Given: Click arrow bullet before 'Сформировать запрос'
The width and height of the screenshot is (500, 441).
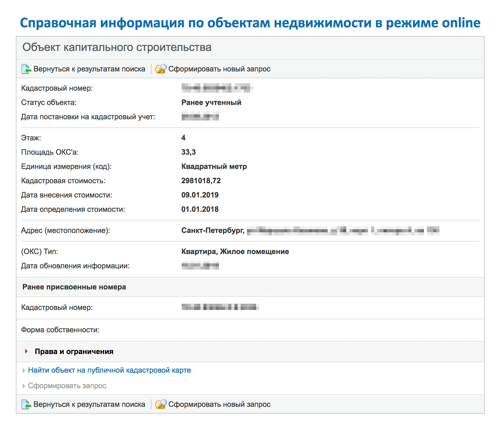Looking at the screenshot, I should (x=24, y=386).
